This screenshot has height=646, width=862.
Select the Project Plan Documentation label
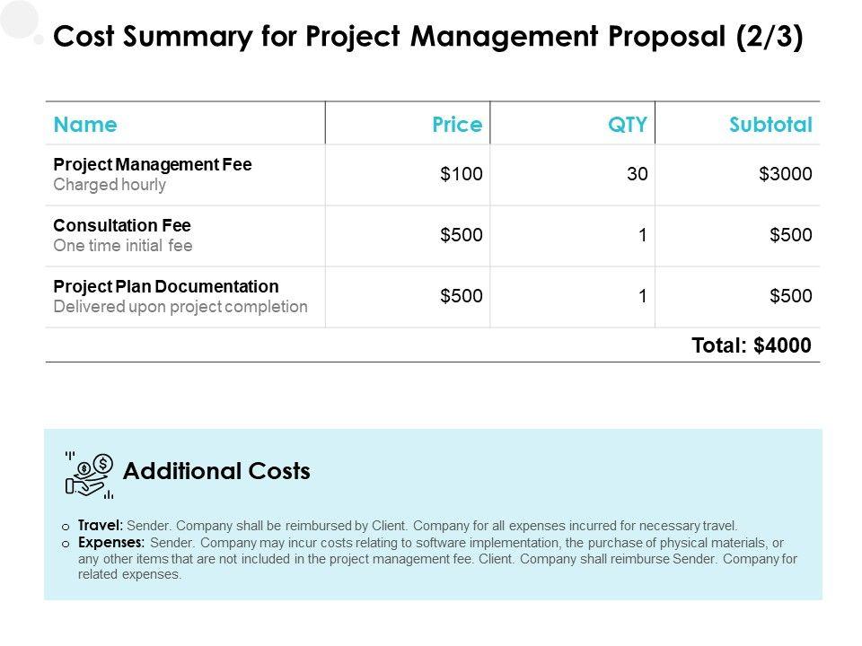pyautogui.click(x=166, y=286)
